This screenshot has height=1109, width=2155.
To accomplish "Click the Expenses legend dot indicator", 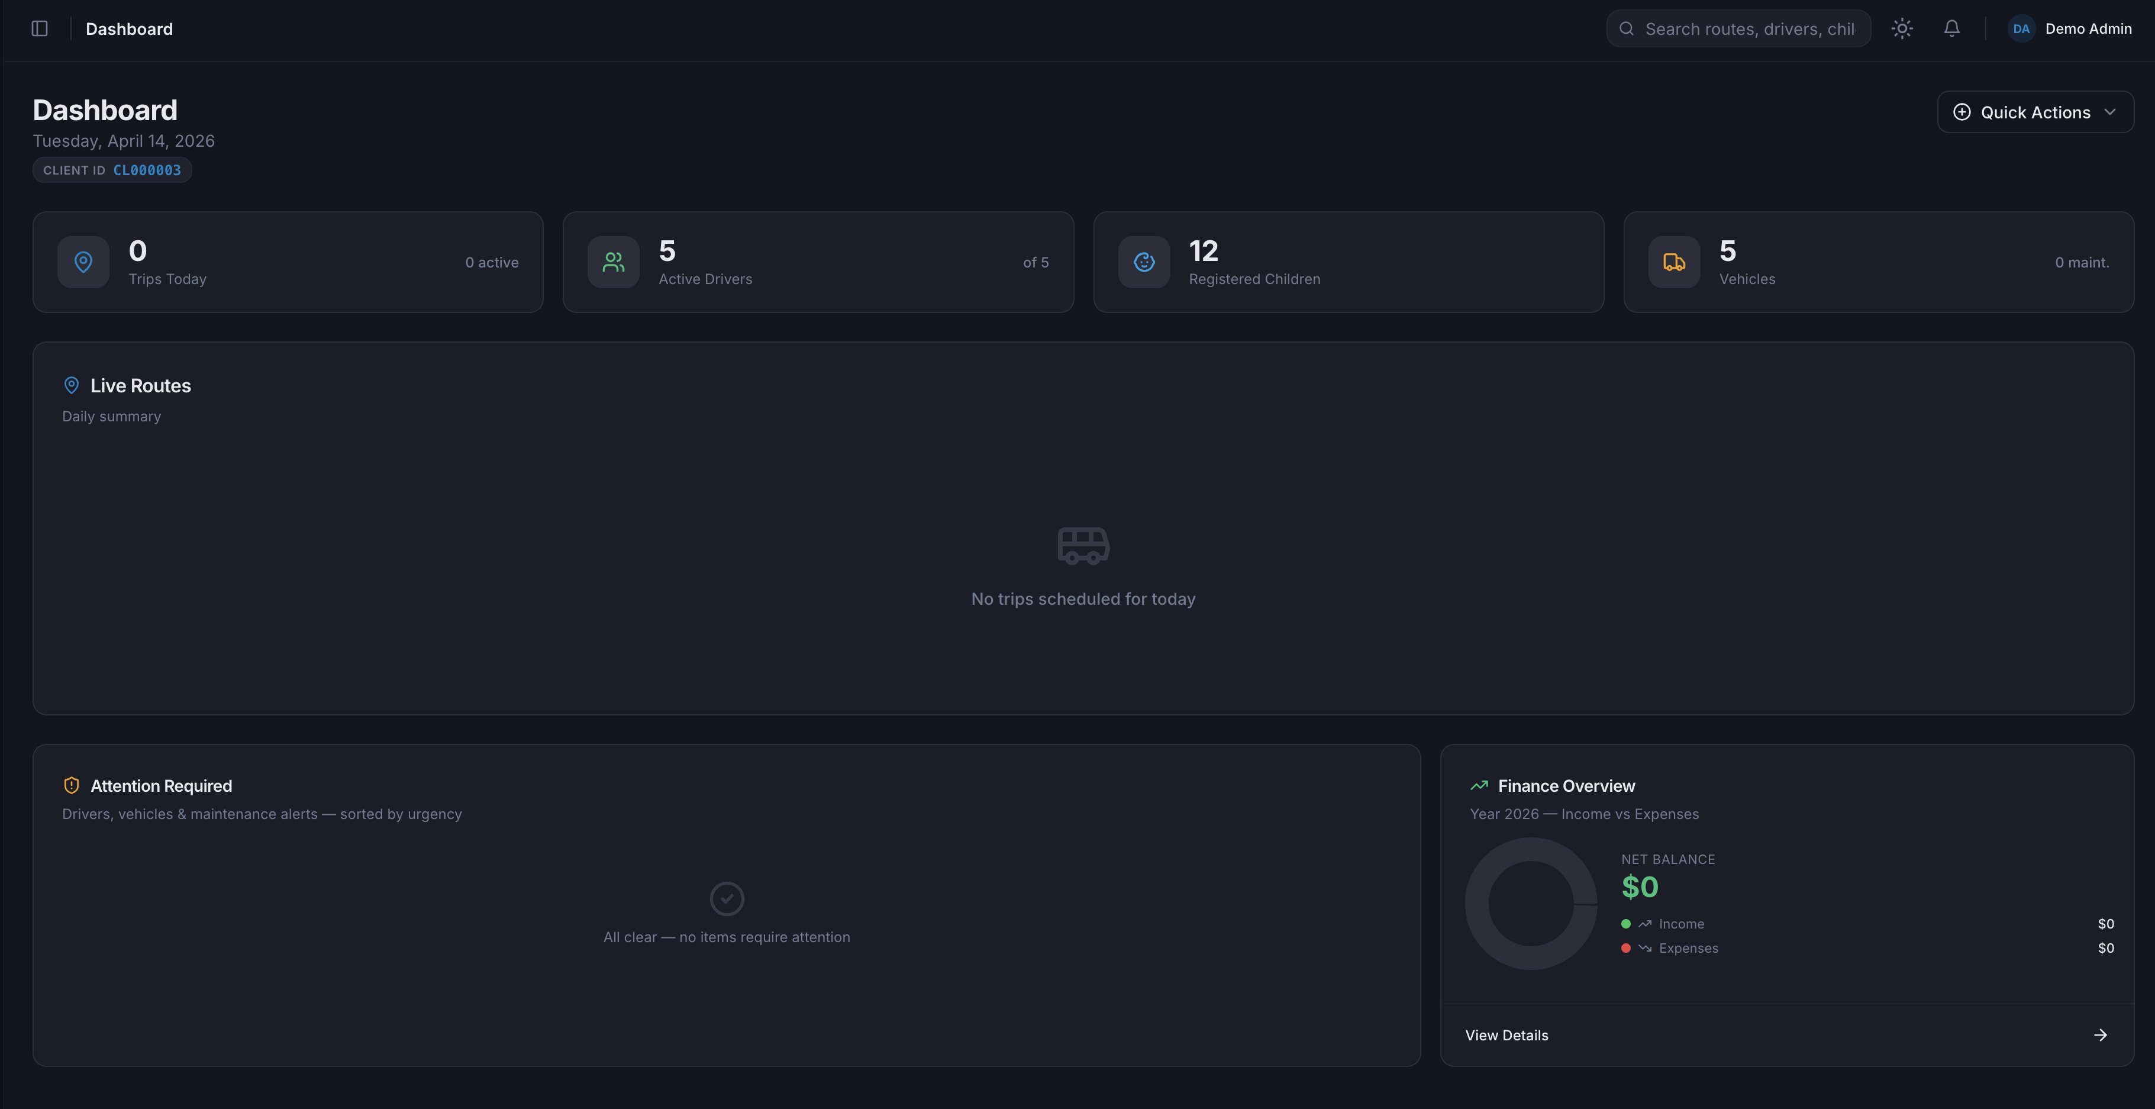I will click(1625, 947).
